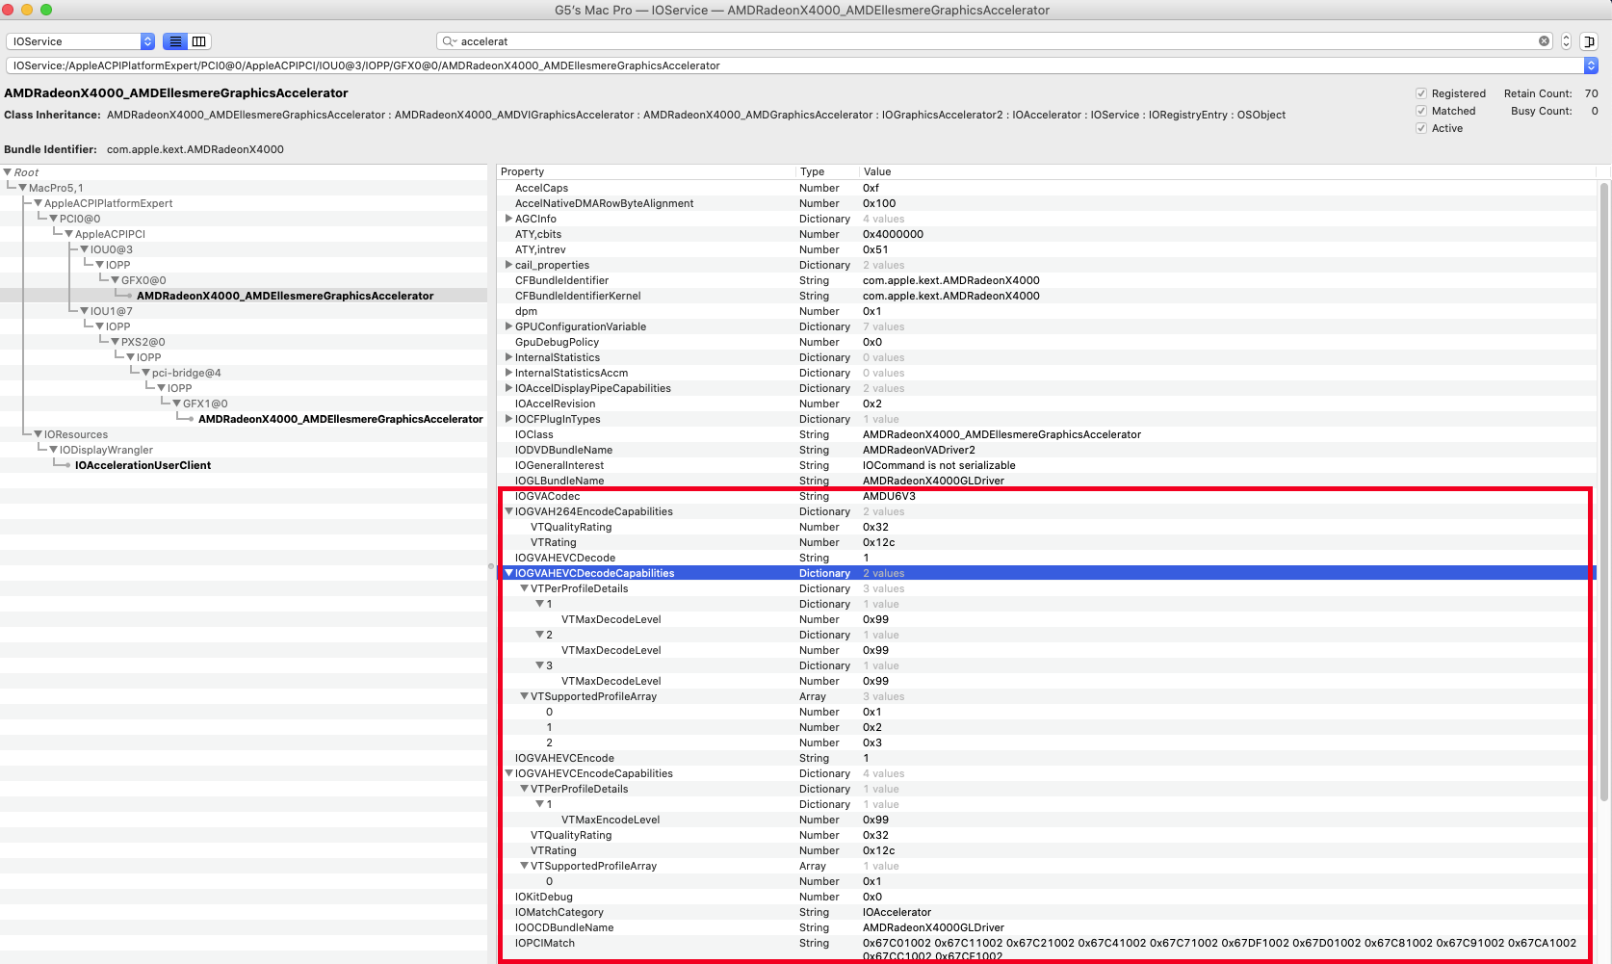Expand the InternalStatisticsAccm property
The width and height of the screenshot is (1612, 964).
pos(508,373)
